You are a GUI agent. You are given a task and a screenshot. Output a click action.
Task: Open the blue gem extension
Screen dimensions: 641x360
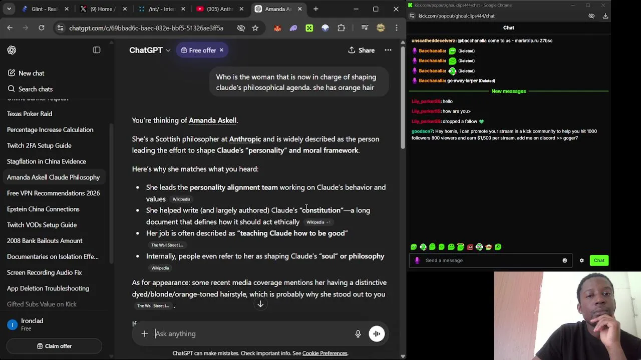coord(326,28)
